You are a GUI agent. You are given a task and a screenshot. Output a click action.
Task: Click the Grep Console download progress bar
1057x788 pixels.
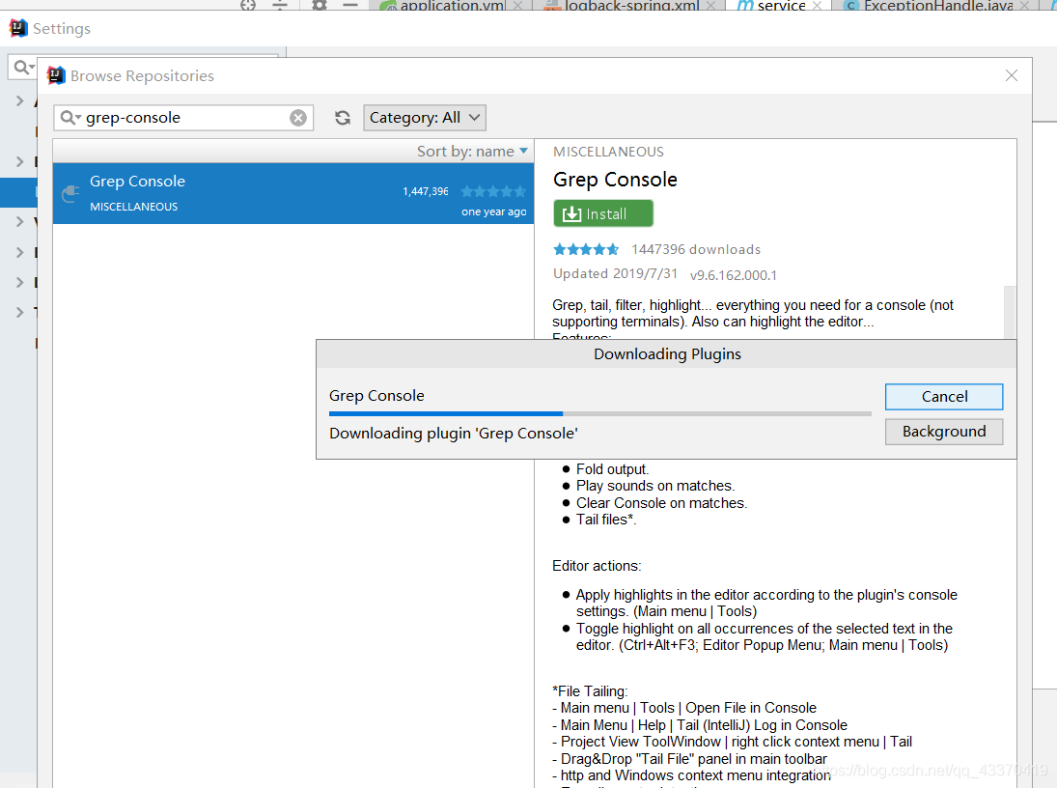[600, 413]
